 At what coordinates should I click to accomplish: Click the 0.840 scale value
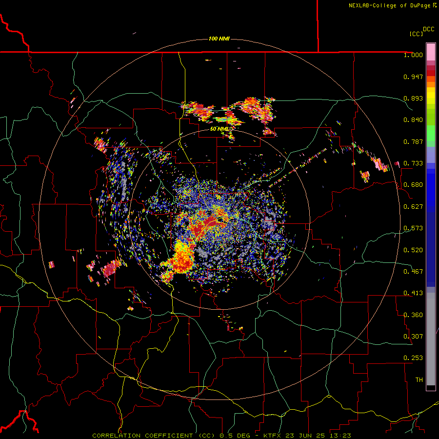413,120
